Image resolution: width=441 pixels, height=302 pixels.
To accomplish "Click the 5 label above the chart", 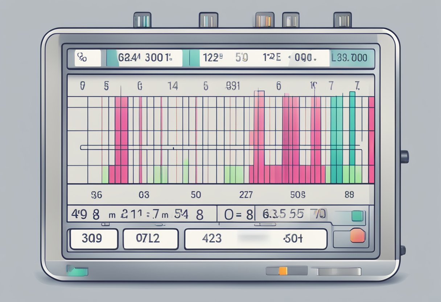I will (x=106, y=86).
